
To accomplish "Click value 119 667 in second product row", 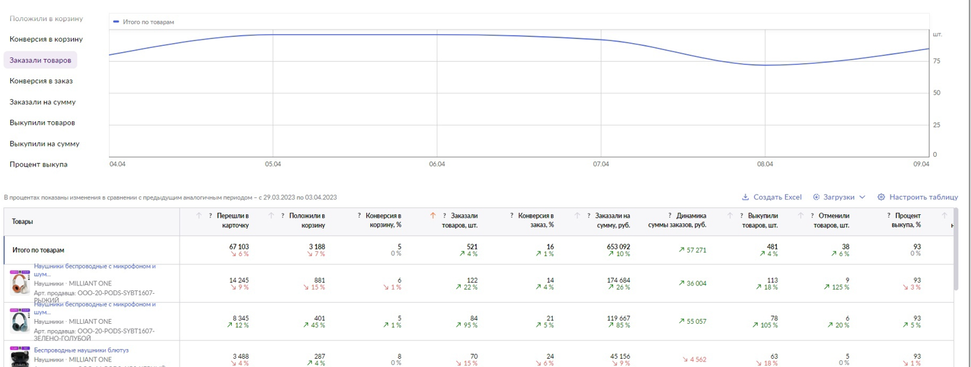I will point(619,318).
